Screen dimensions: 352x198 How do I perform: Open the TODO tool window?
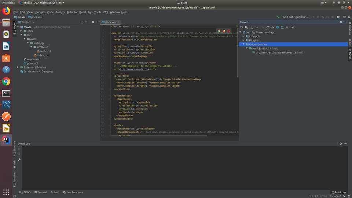[25, 192]
